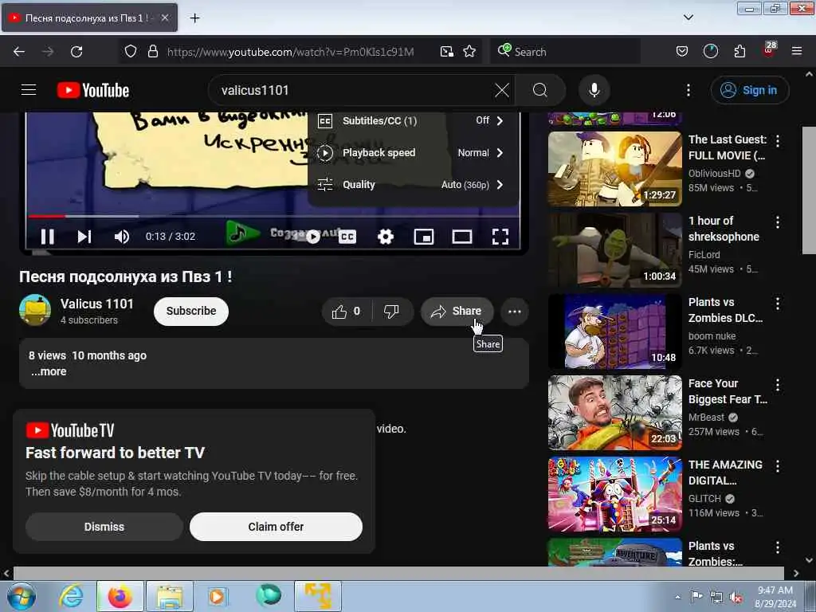Open Valicus 1101 channel avatar
The height and width of the screenshot is (612, 816).
[35, 310]
